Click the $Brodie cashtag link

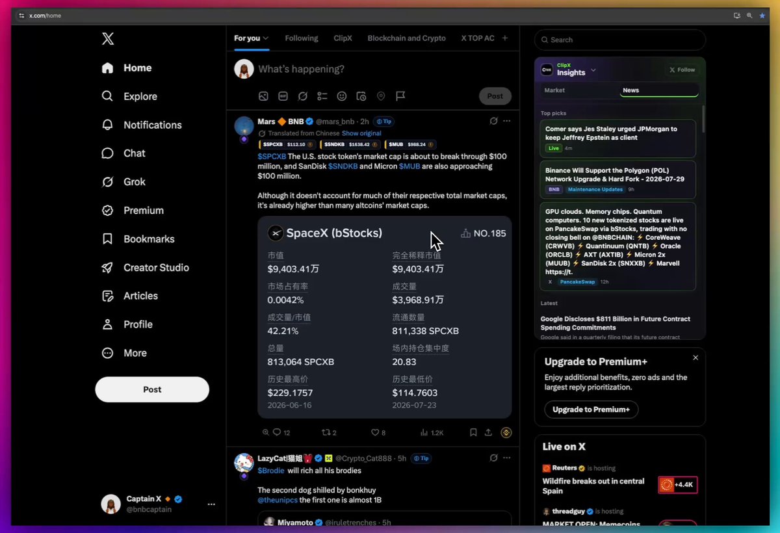coord(271,471)
